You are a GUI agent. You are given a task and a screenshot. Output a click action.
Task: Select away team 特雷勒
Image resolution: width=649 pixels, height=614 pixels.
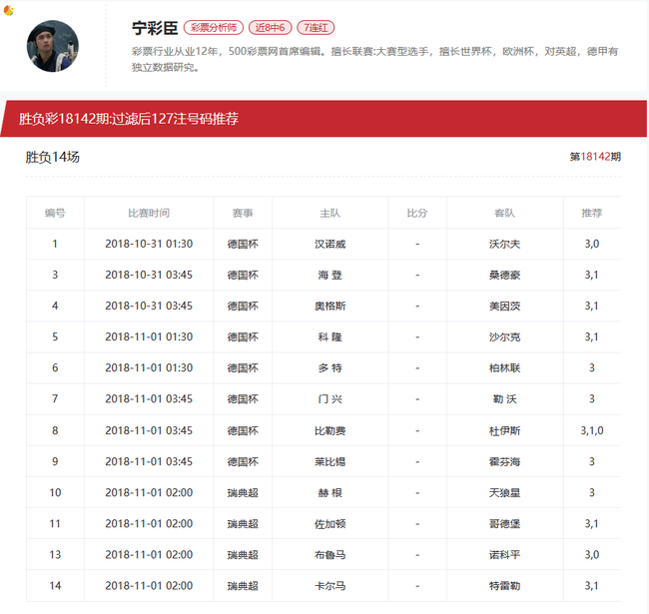pos(504,586)
